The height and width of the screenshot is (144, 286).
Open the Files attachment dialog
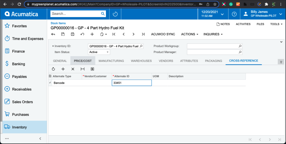(x=260, y=24)
